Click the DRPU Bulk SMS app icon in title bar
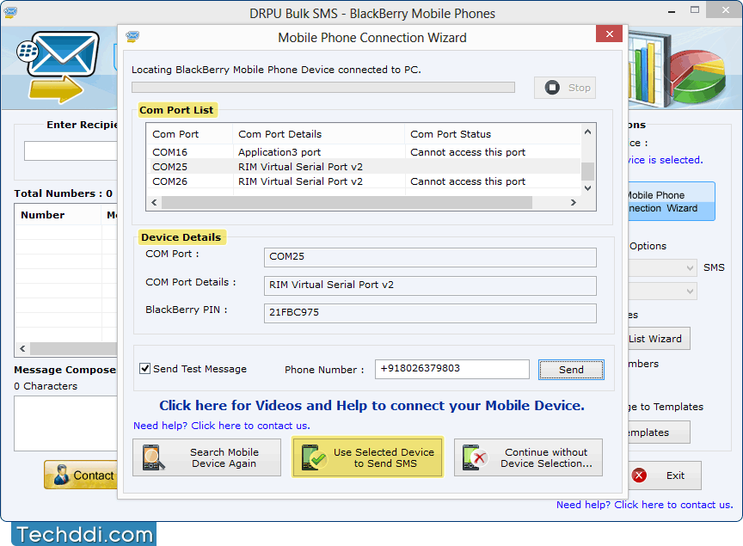The height and width of the screenshot is (546, 743). [10, 12]
